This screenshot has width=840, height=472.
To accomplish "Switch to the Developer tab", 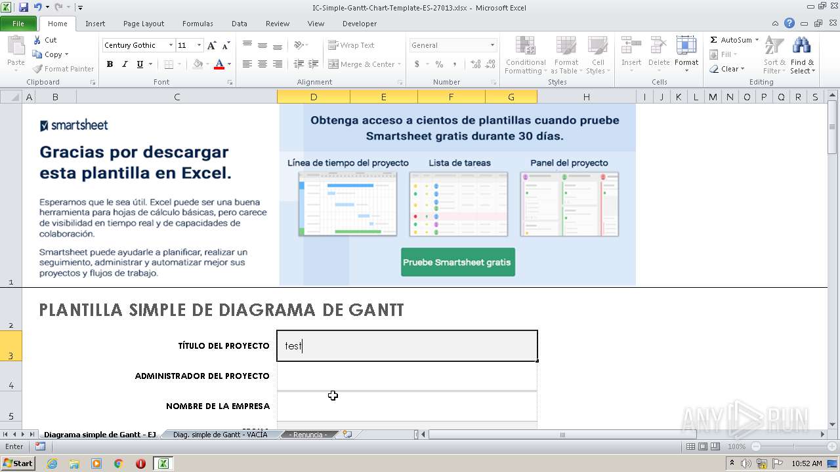I will 360,24.
